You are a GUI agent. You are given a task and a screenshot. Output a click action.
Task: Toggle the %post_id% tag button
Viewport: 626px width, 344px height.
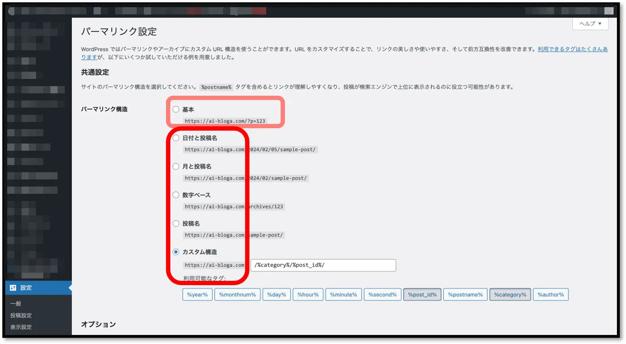coord(422,295)
